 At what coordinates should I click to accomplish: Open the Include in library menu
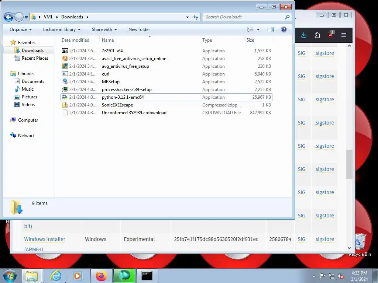point(62,29)
